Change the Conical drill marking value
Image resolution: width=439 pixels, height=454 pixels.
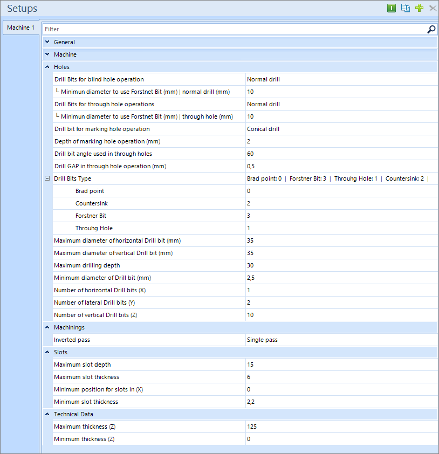click(x=342, y=129)
